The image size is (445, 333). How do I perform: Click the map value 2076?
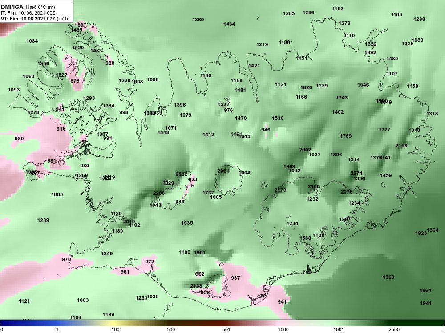(347, 192)
